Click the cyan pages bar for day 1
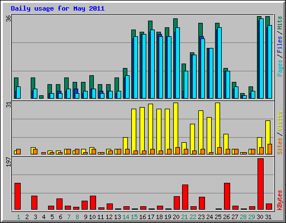 pos(18,93)
